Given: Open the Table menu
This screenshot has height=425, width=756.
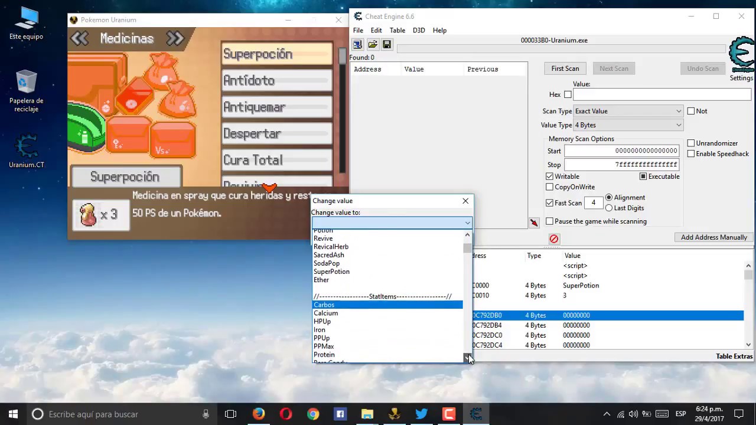Looking at the screenshot, I should [x=397, y=30].
